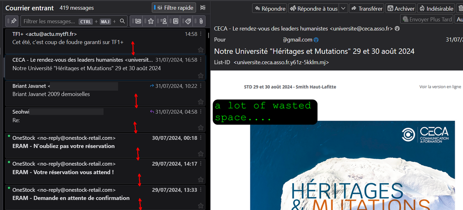The width and height of the screenshot is (463, 210).
Task: Click the Répondre button
Action: pyautogui.click(x=269, y=8)
